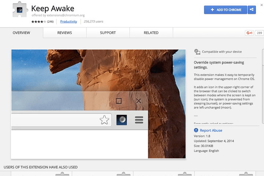This screenshot has width=264, height=176.
Task: Click 'offered by extensions@chromium.org' text
Action: point(58,15)
